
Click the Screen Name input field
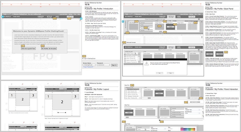90,65
